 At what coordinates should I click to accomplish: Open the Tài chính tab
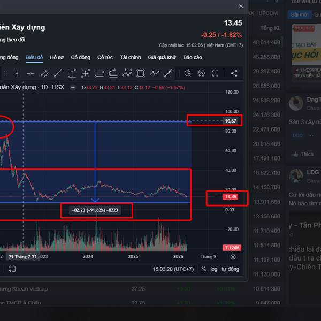pyautogui.click(x=131, y=57)
